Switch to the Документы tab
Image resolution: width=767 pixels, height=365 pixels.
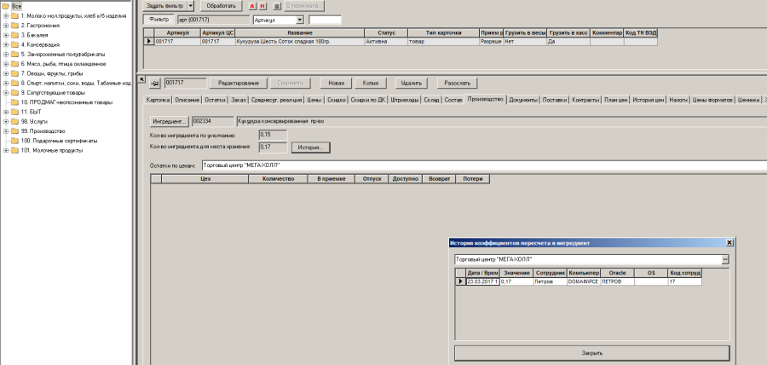point(523,100)
